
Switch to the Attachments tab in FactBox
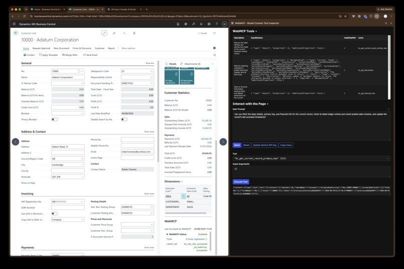coord(190,63)
